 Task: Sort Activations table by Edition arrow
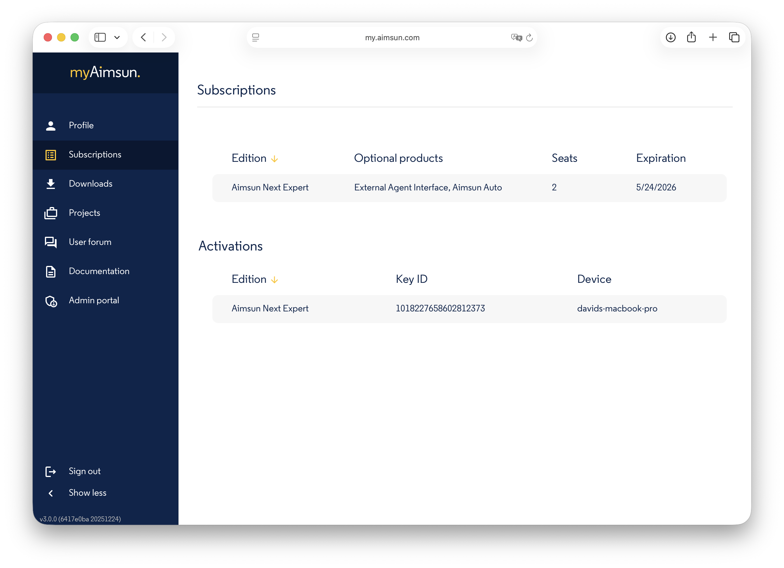point(274,280)
